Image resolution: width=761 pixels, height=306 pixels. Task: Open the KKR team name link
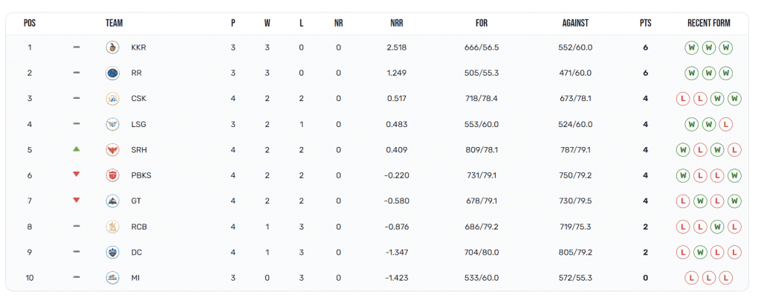coord(138,48)
